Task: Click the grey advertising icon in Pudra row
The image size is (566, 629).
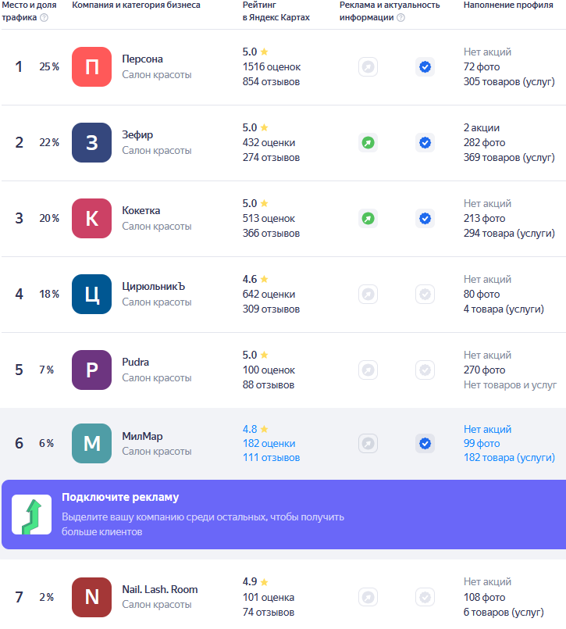Action: (x=368, y=370)
